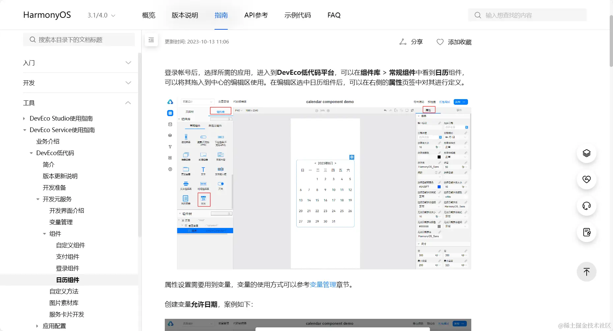Open the 版本说明 nav tab
This screenshot has width=613, height=331.
(185, 15)
